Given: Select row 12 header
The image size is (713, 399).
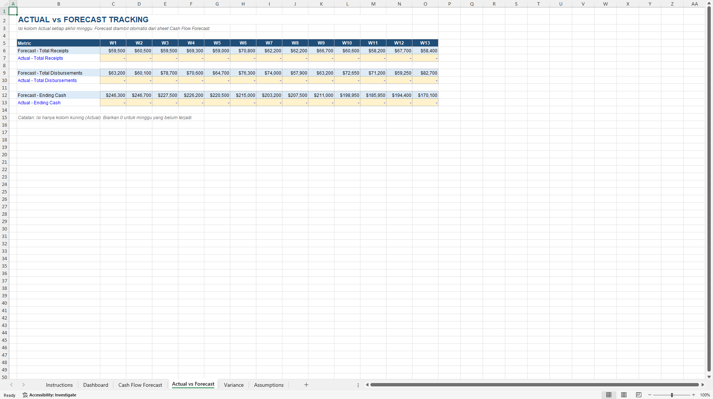Looking at the screenshot, I should pos(4,95).
